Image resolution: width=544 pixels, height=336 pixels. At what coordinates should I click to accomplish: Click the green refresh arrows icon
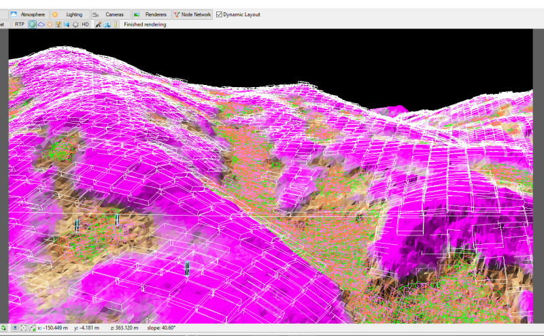[x=3, y=328]
